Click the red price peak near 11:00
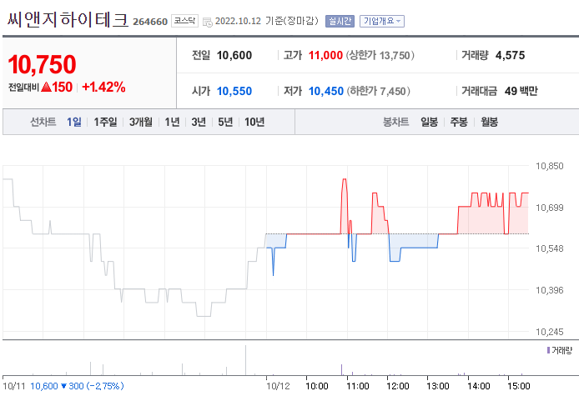The height and width of the screenshot is (396, 579). pos(345,180)
